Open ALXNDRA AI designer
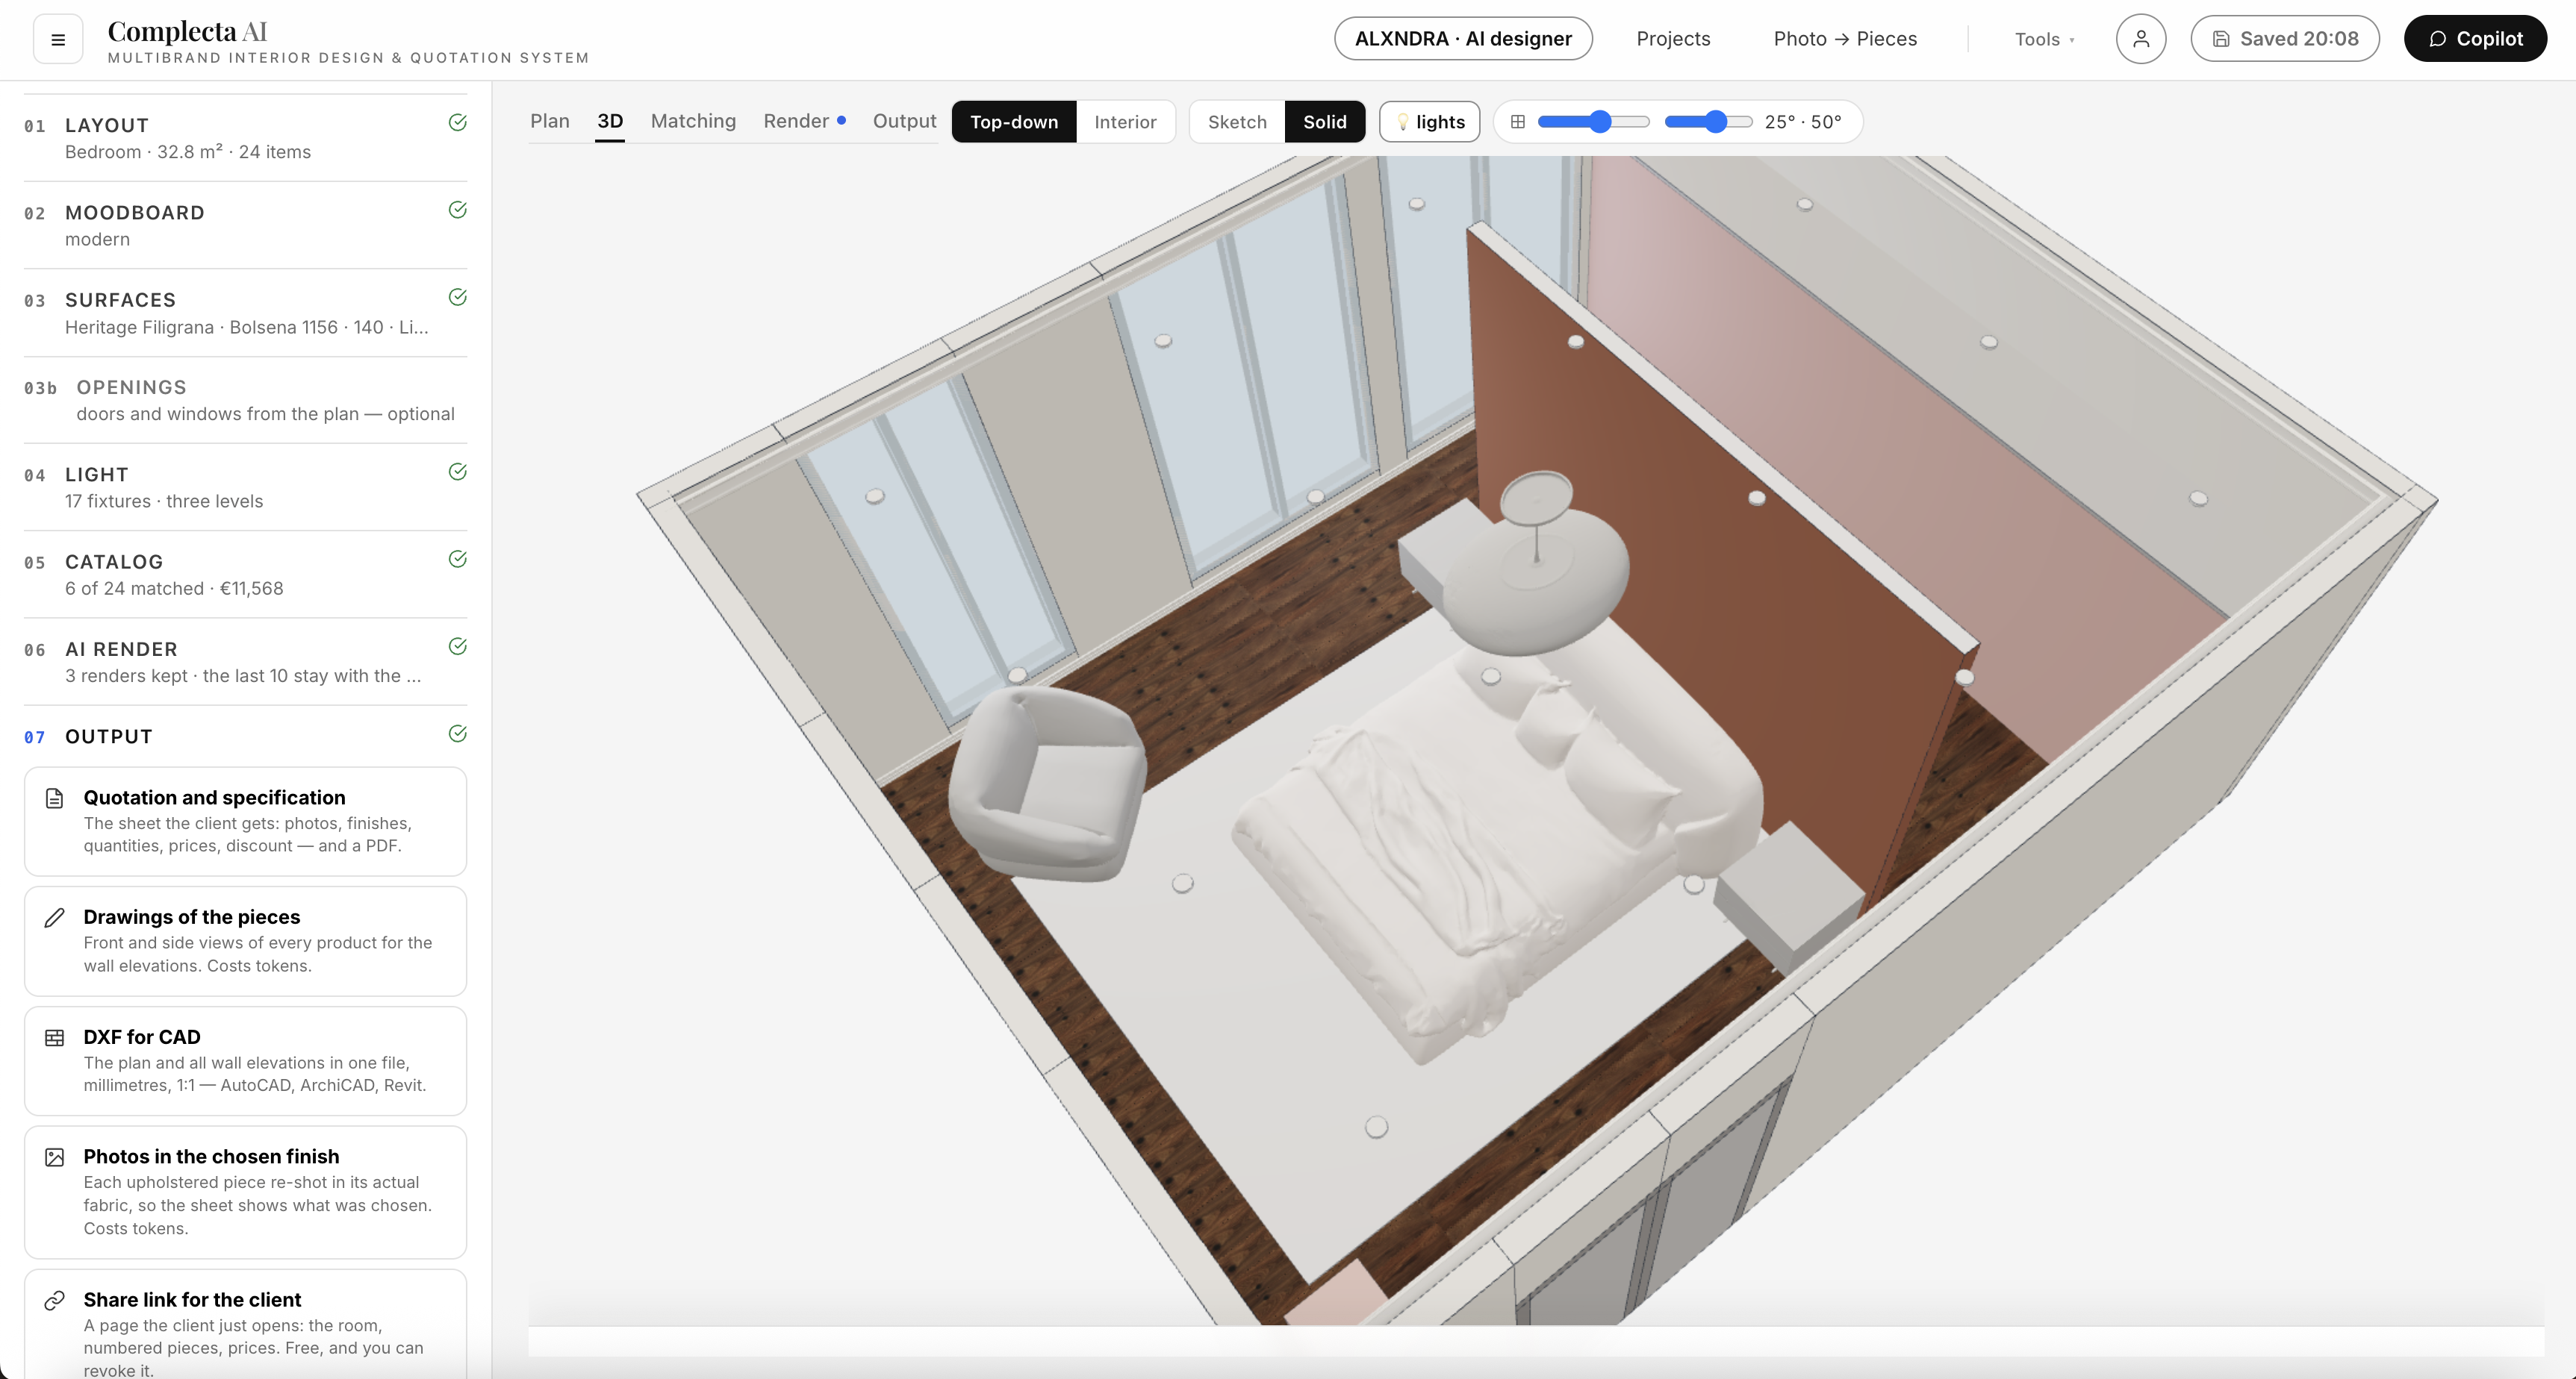The width and height of the screenshot is (2576, 1379). pos(1463,39)
